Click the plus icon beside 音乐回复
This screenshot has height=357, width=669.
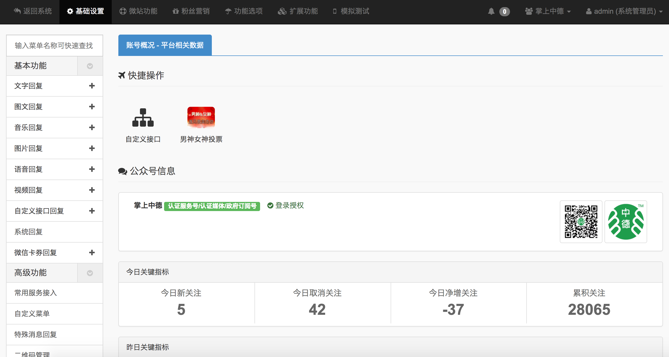(92, 127)
